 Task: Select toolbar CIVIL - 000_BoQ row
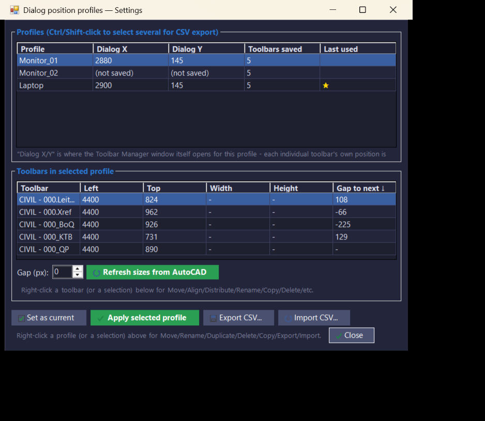point(206,224)
